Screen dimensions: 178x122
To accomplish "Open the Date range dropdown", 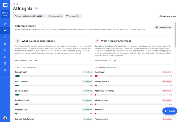I will point(30,16).
